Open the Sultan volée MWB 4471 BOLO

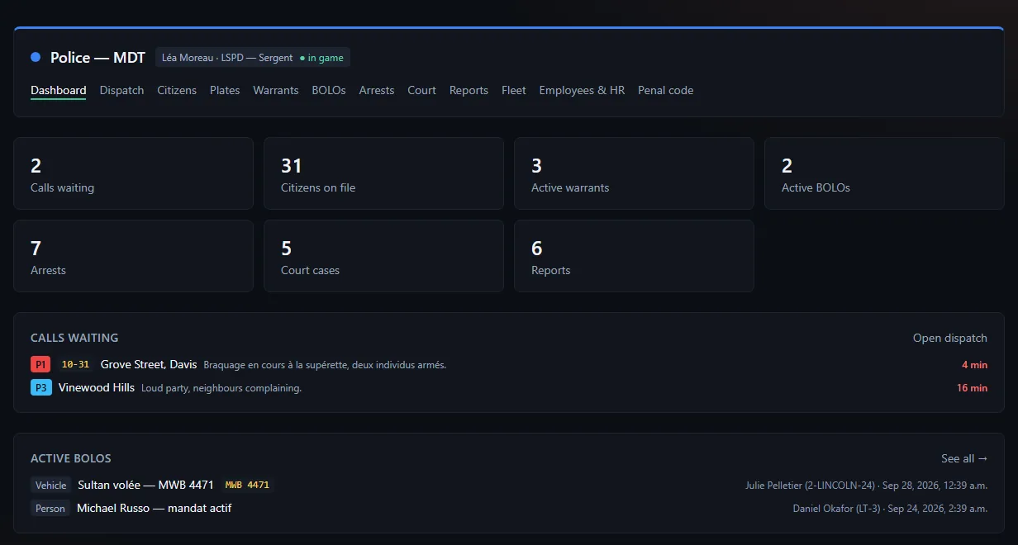[146, 485]
